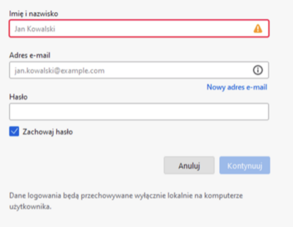Click the 'Adres e-mail' field label
The height and width of the screenshot is (227, 293).
pyautogui.click(x=30, y=55)
